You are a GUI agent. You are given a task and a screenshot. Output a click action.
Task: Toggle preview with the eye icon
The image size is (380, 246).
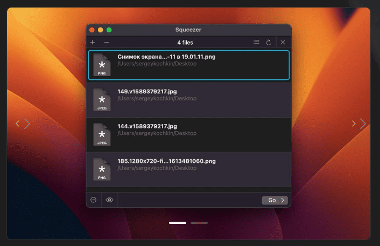point(110,200)
